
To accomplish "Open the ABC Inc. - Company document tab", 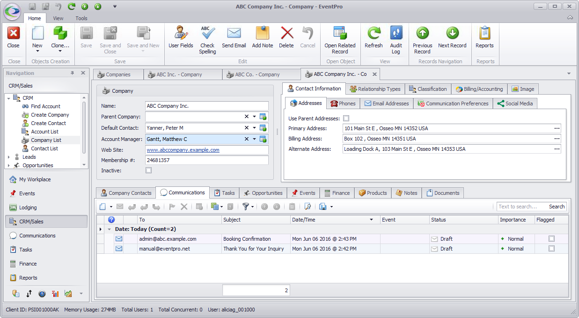I will tap(183, 74).
